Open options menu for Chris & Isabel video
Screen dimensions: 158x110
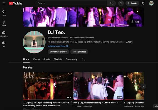pos(122,103)
